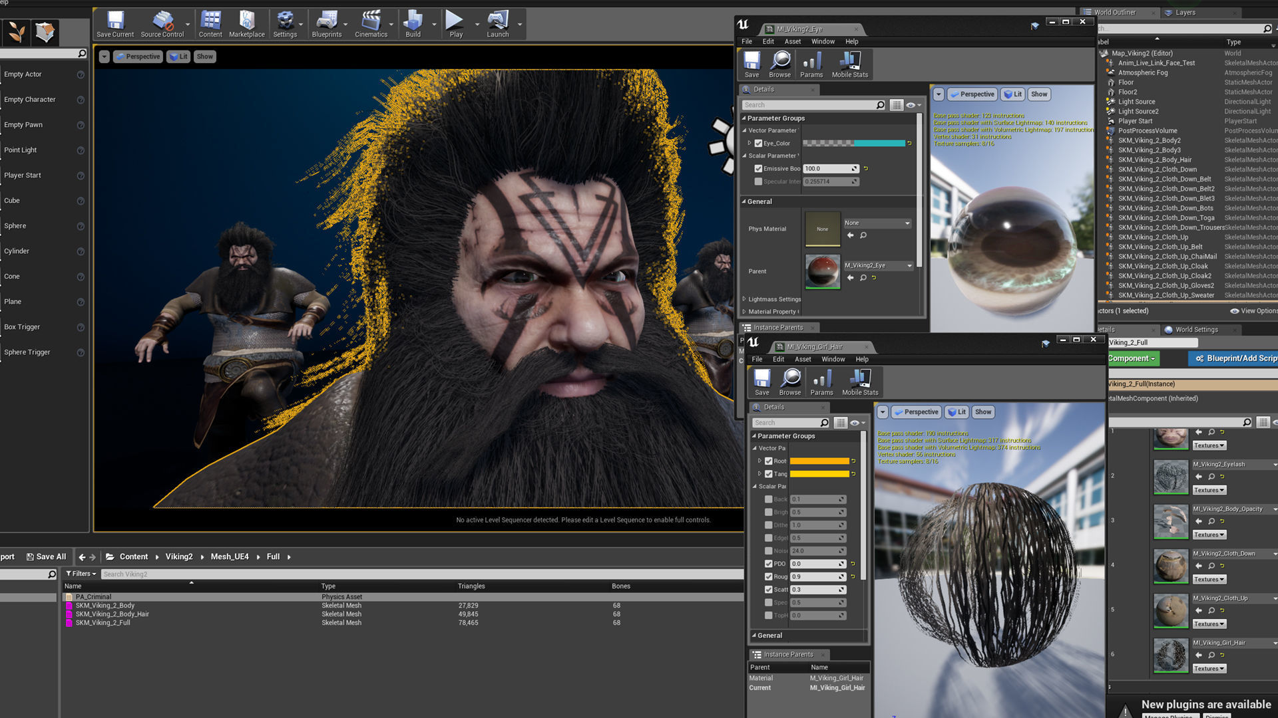This screenshot has width=1278, height=718.
Task: Select SKM_Viking_2_Body_Hair asset row
Action: pyautogui.click(x=403, y=614)
